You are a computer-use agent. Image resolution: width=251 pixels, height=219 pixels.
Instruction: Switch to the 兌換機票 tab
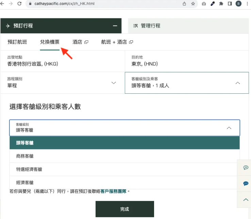click(50, 42)
